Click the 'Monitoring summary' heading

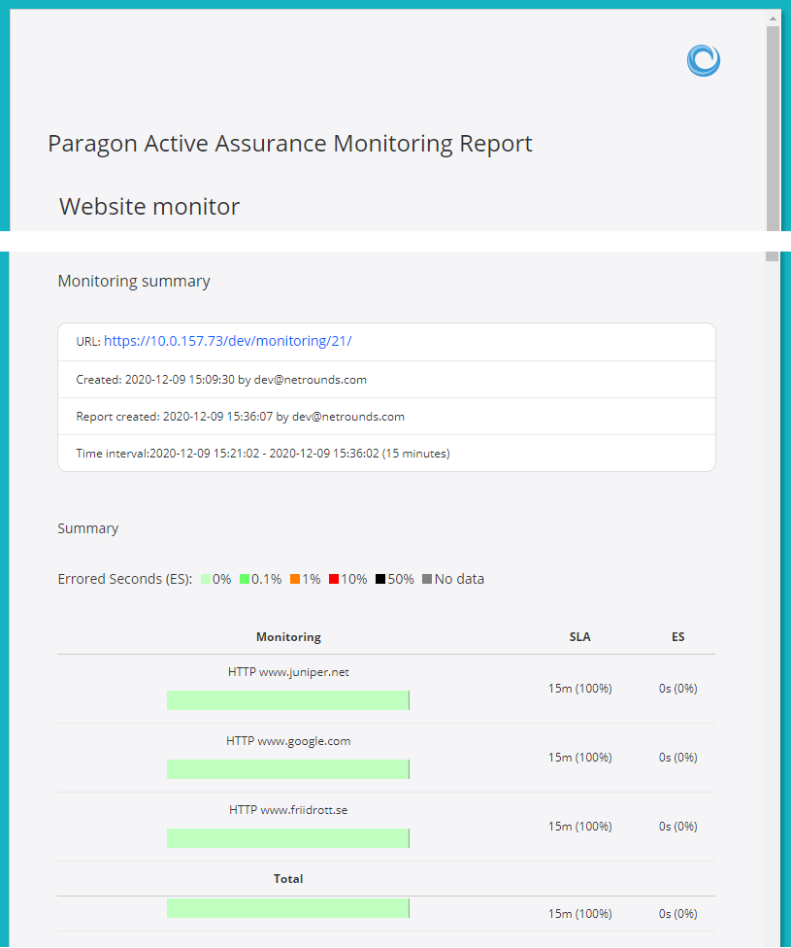coord(134,281)
